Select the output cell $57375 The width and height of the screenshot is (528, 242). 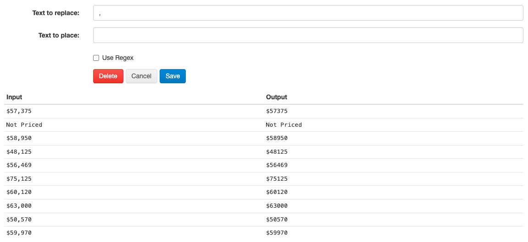tap(277, 111)
